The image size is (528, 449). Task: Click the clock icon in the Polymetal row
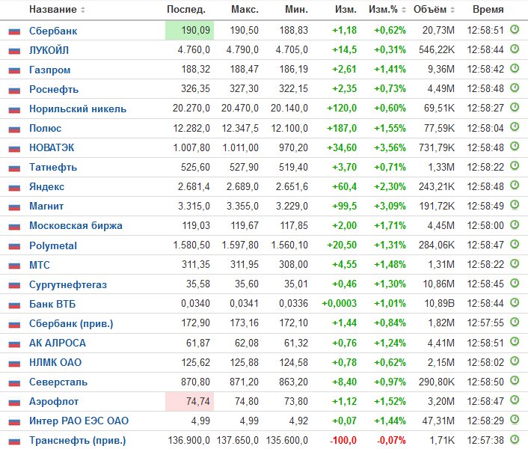[x=515, y=244]
